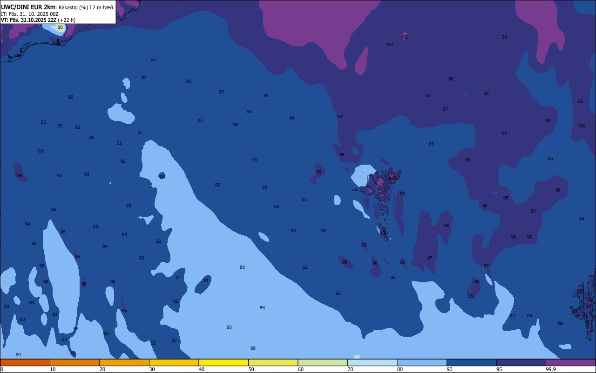Click the pale blue 70–80 legend segment
This screenshot has width=596, height=373.
tap(372, 362)
